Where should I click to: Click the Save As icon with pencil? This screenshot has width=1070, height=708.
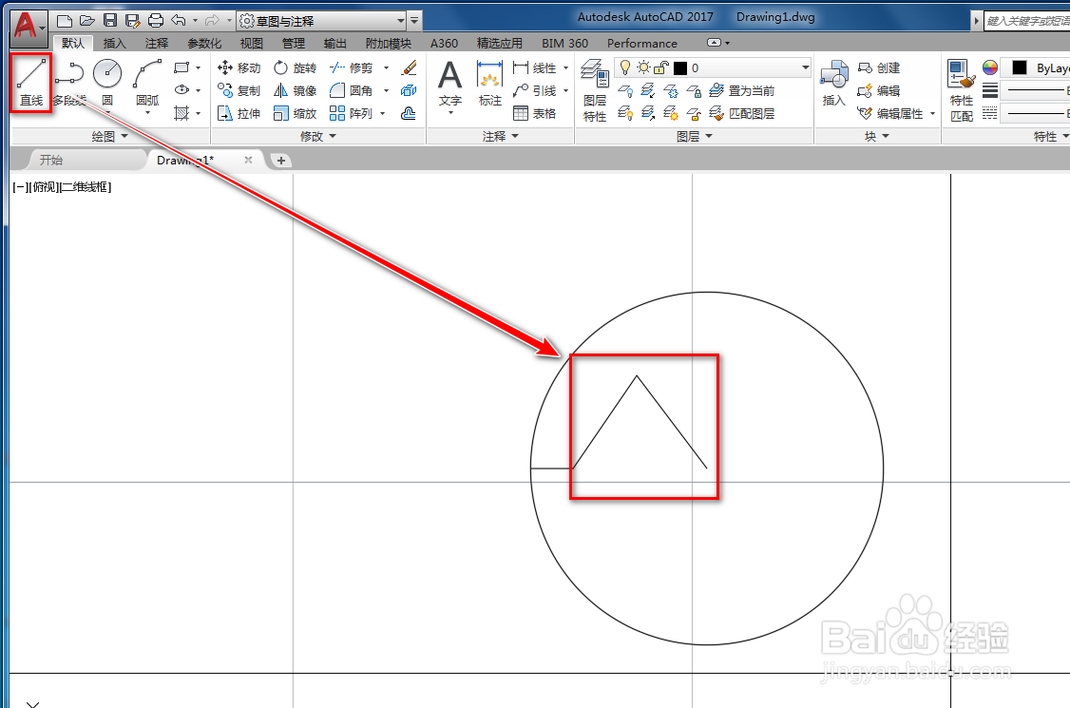(133, 21)
